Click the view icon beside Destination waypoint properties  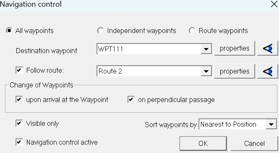(x=267, y=48)
